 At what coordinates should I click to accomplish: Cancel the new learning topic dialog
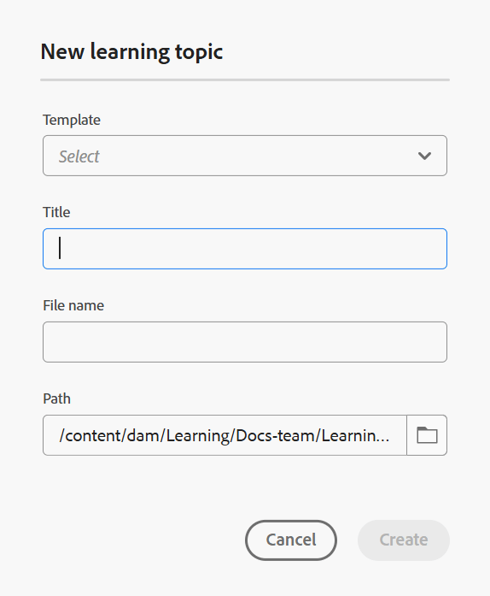291,540
